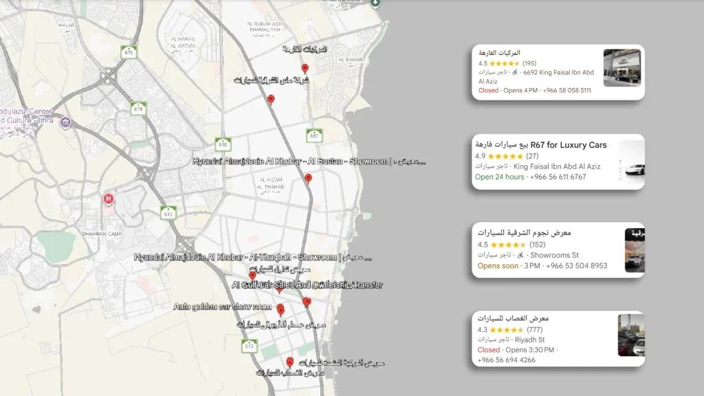The width and height of the screenshot is (704, 396).
Task: Click phone number +966 56 694 4266
Action: coord(507,360)
